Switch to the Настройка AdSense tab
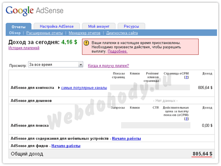This screenshot has height=166, width=221. pos(57,27)
